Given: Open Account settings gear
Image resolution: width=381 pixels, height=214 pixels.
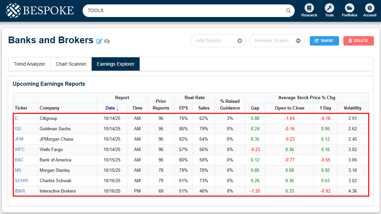Looking at the screenshot, I should [370, 8].
